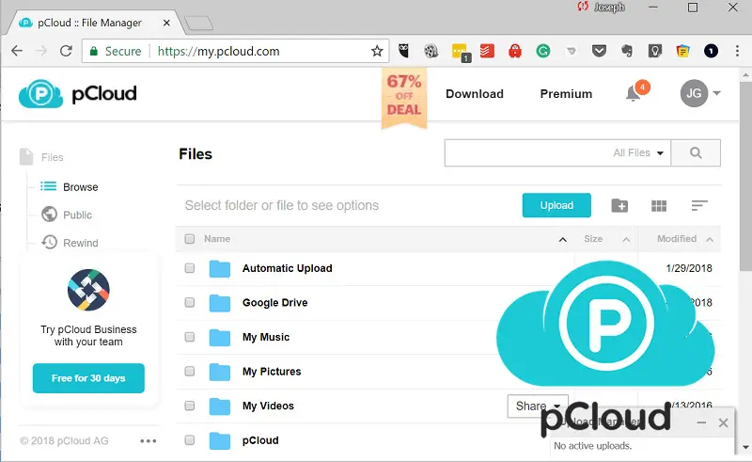
Task: Select Rewind in the sidebar
Action: (70, 243)
